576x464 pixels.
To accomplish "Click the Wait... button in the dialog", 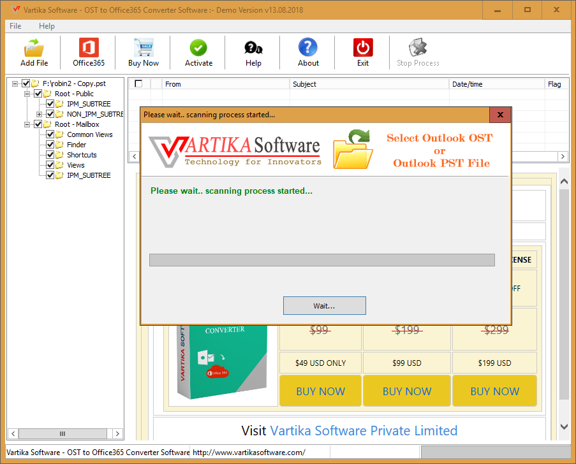I will (x=325, y=306).
